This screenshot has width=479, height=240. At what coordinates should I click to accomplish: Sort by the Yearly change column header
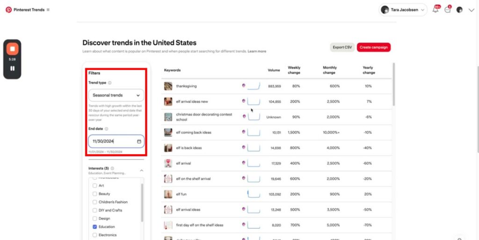pyautogui.click(x=369, y=70)
